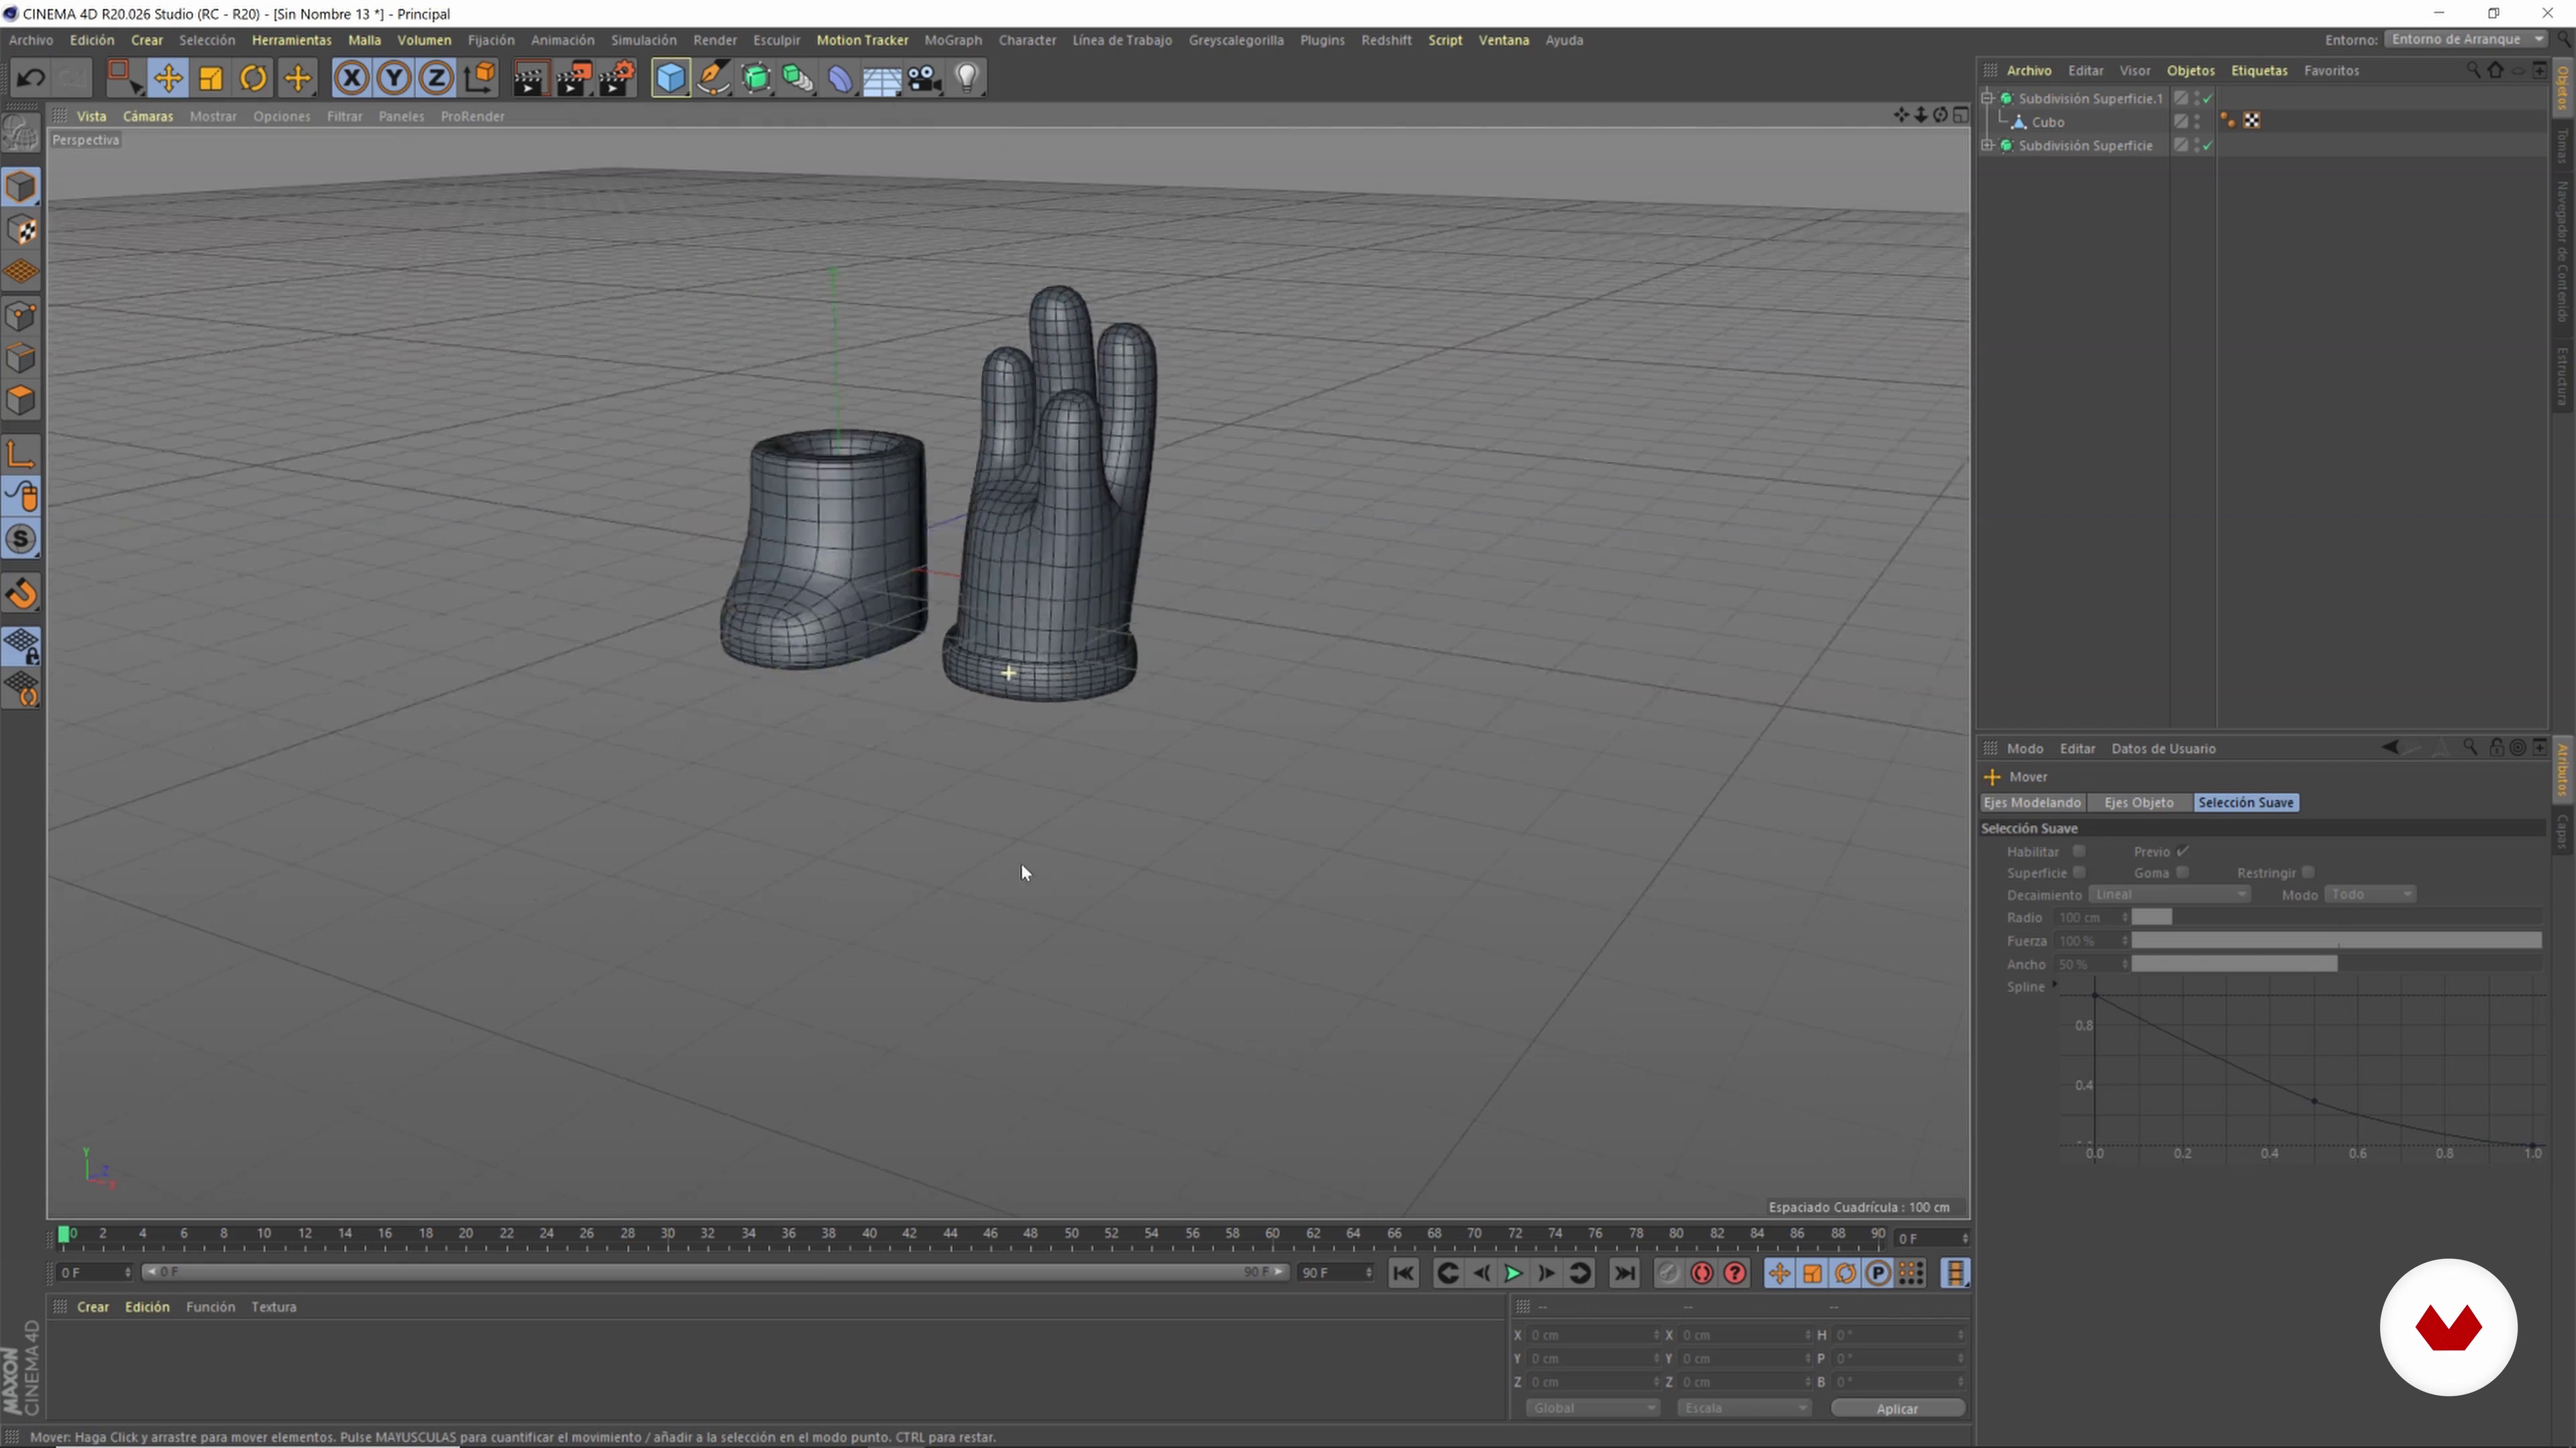Expand Subdivisión Superficie.1 tree node
Image resolution: width=2576 pixels, height=1448 pixels.
point(1988,98)
